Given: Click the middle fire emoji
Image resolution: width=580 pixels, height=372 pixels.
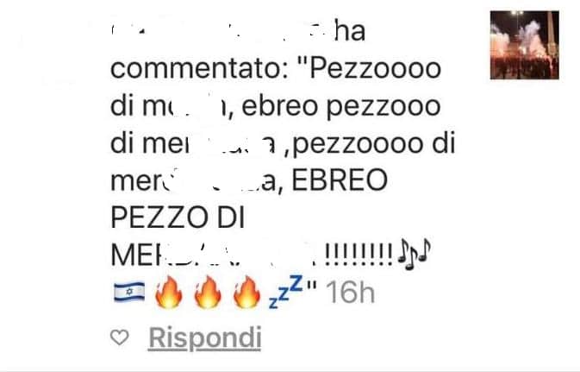Looking at the screenshot, I should click(208, 292).
